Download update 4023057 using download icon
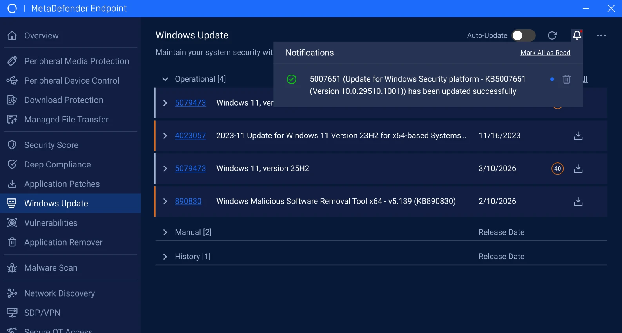Screen dimensions: 622x333 click(x=578, y=136)
